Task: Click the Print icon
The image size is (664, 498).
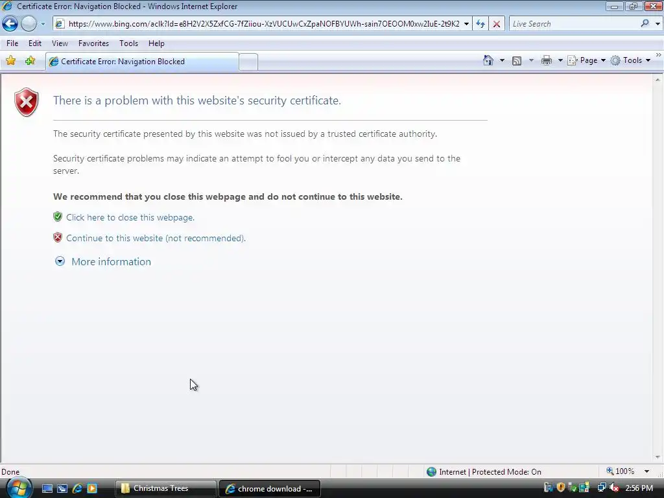Action: pos(546,60)
